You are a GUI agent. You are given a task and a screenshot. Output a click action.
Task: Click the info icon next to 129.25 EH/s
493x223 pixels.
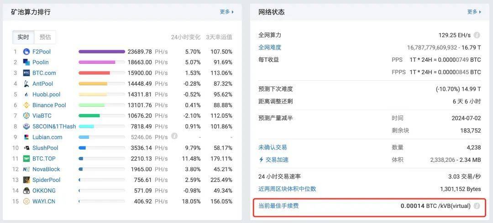click(477, 35)
